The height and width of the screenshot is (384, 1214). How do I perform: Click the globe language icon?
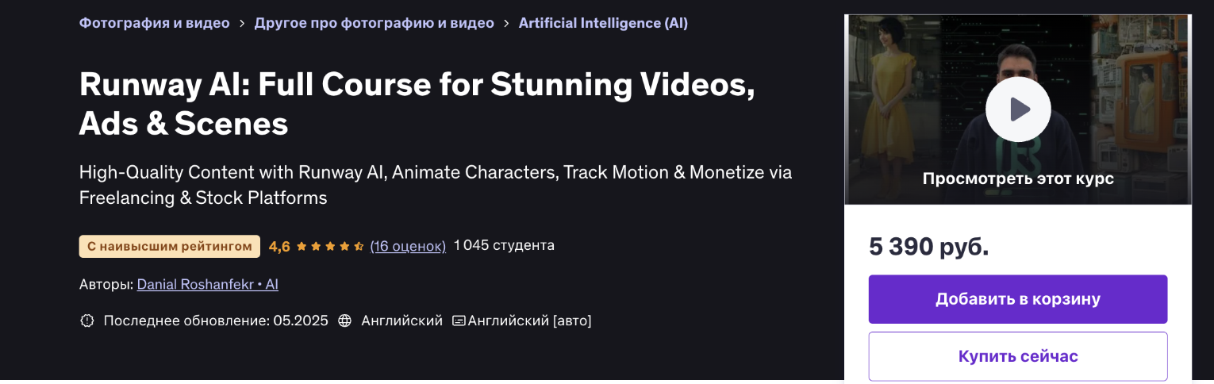click(x=344, y=321)
